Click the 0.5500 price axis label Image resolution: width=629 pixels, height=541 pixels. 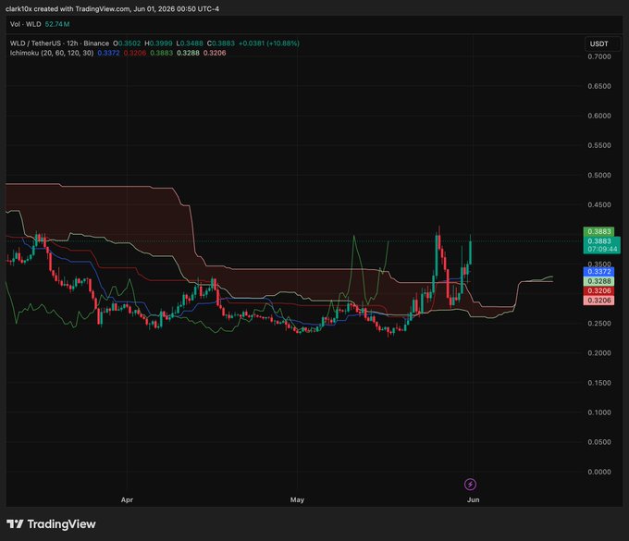point(599,145)
